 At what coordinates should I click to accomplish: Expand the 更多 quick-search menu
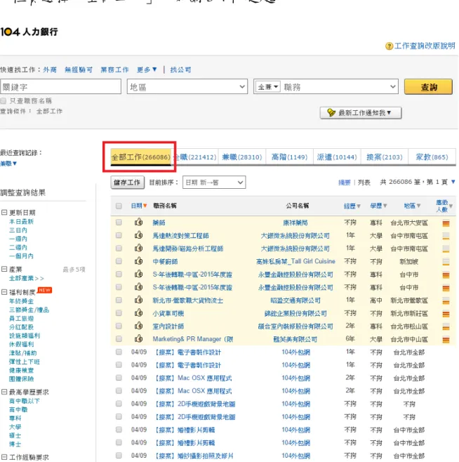[147, 70]
